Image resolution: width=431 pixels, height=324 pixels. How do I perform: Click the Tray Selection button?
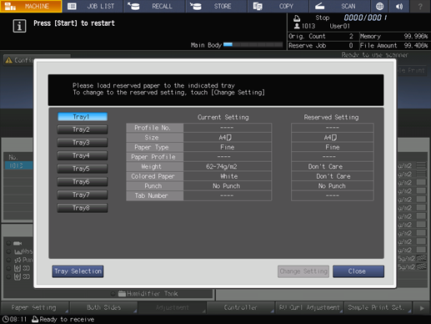click(78, 271)
